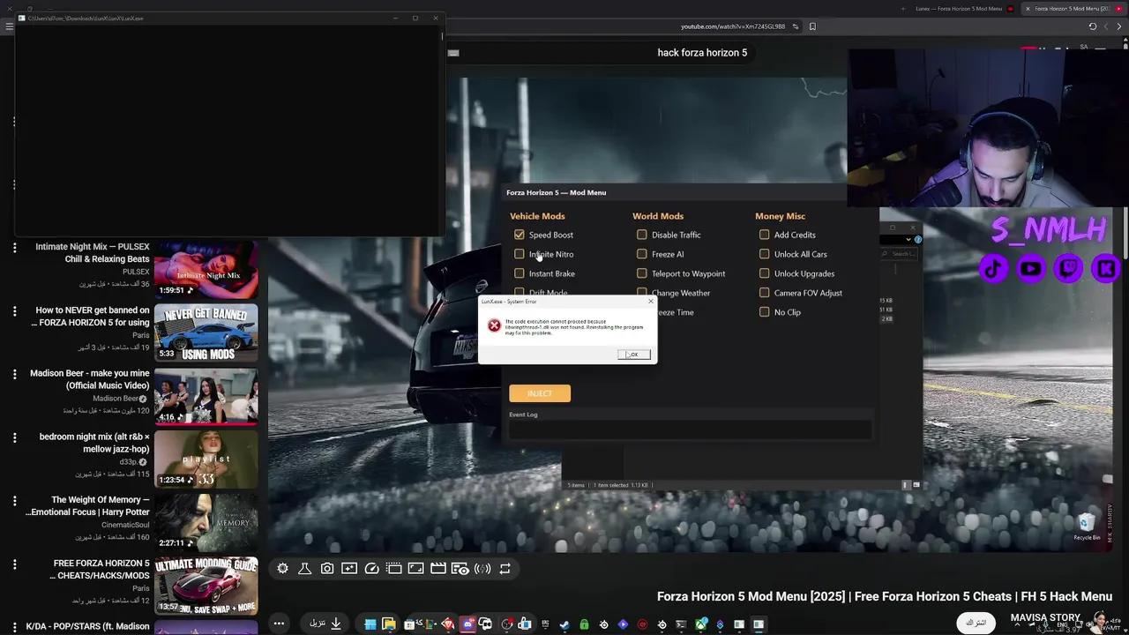
Task: Enable the No Clip checkbox
Action: pos(764,312)
